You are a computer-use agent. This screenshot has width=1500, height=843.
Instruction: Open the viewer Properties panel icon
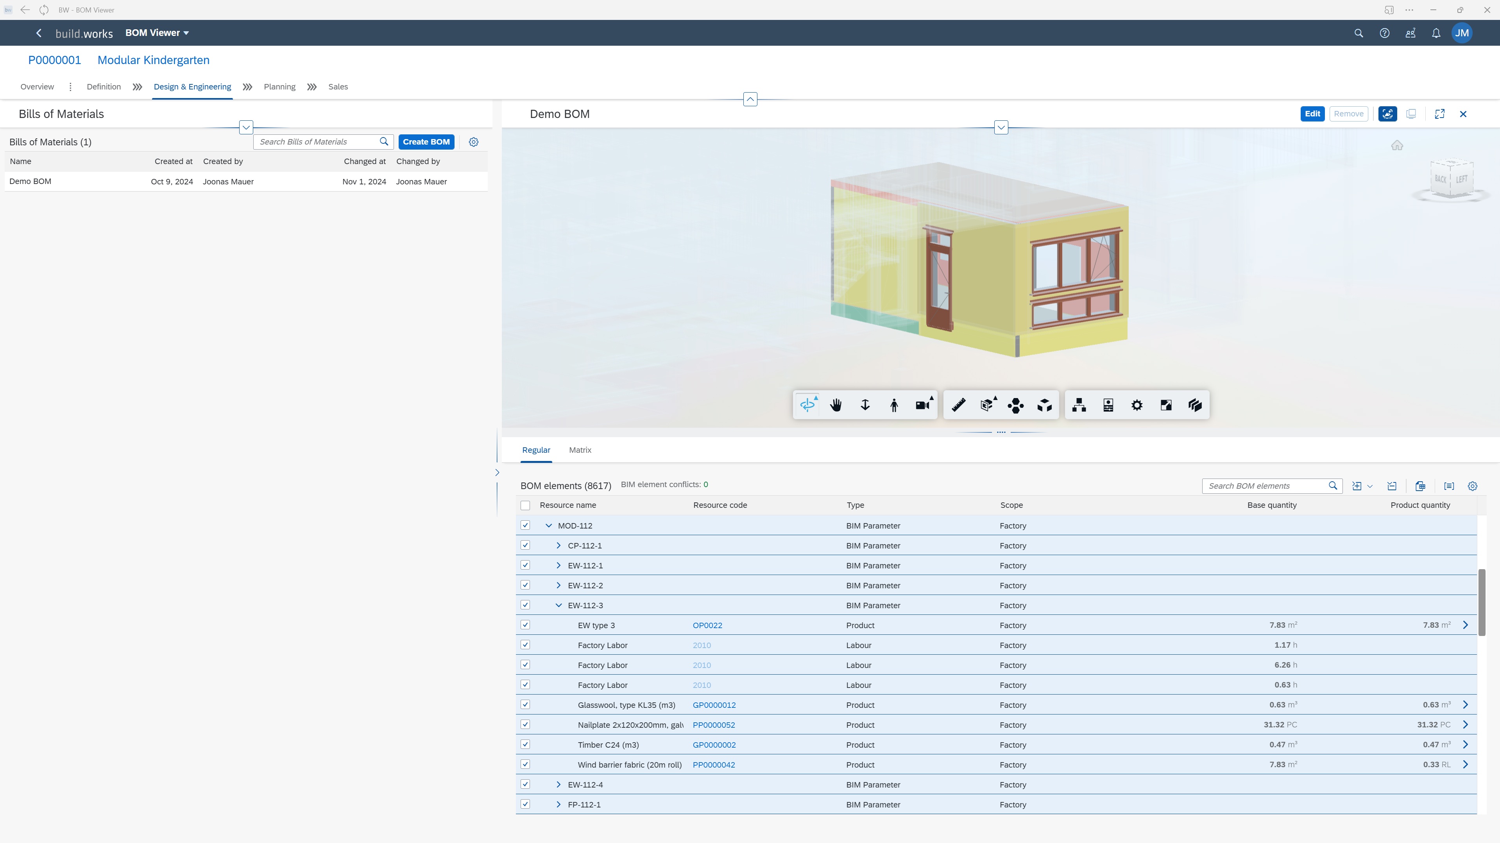(1108, 405)
